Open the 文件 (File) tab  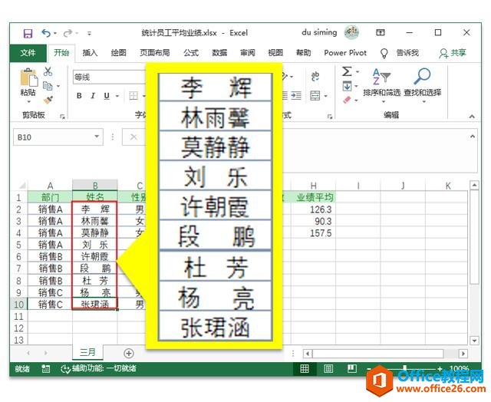click(28, 53)
